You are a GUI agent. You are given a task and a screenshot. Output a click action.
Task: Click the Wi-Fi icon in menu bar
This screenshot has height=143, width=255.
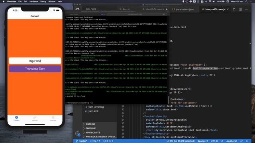[210, 2]
